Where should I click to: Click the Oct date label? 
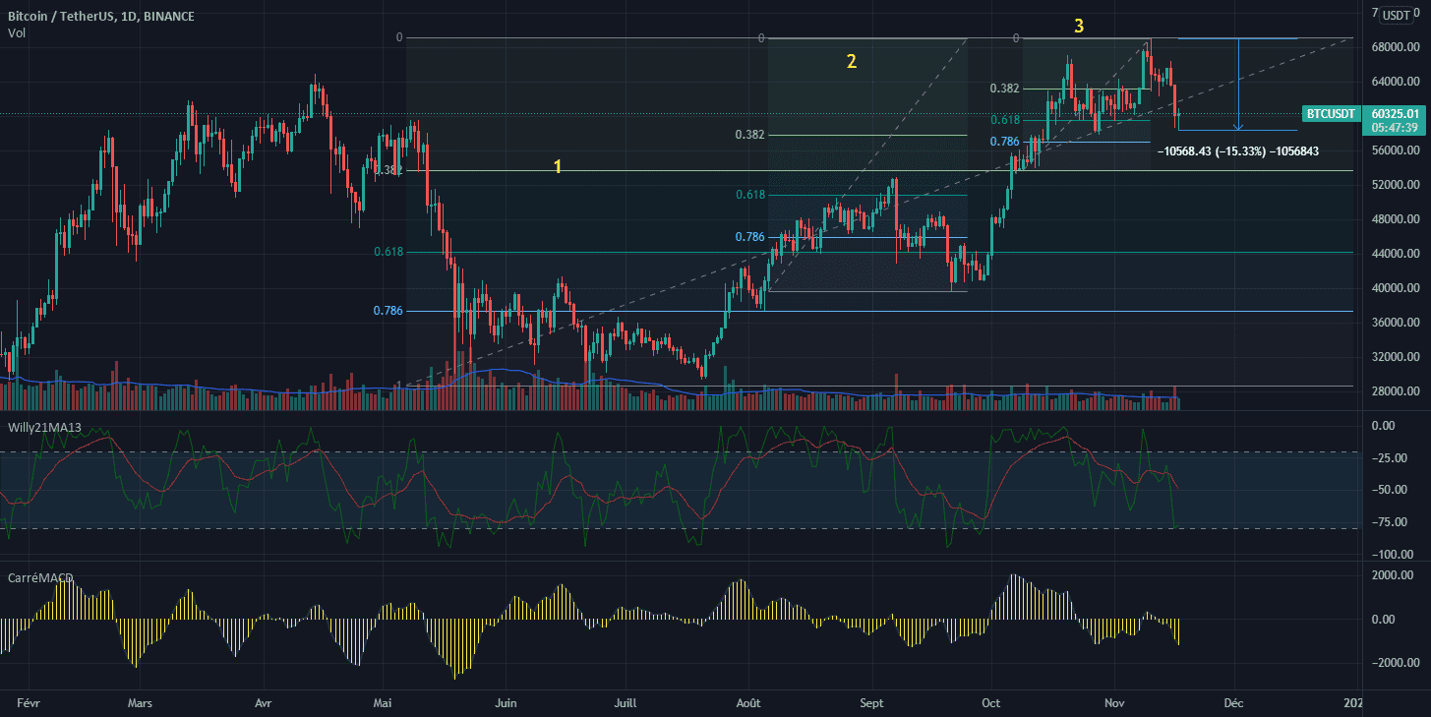tap(990, 703)
